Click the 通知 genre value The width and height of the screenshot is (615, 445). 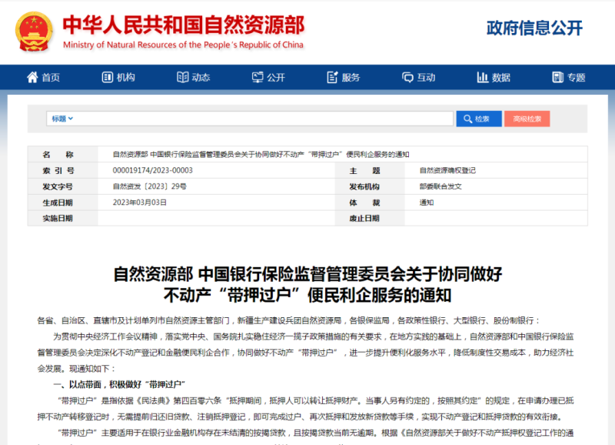(427, 202)
